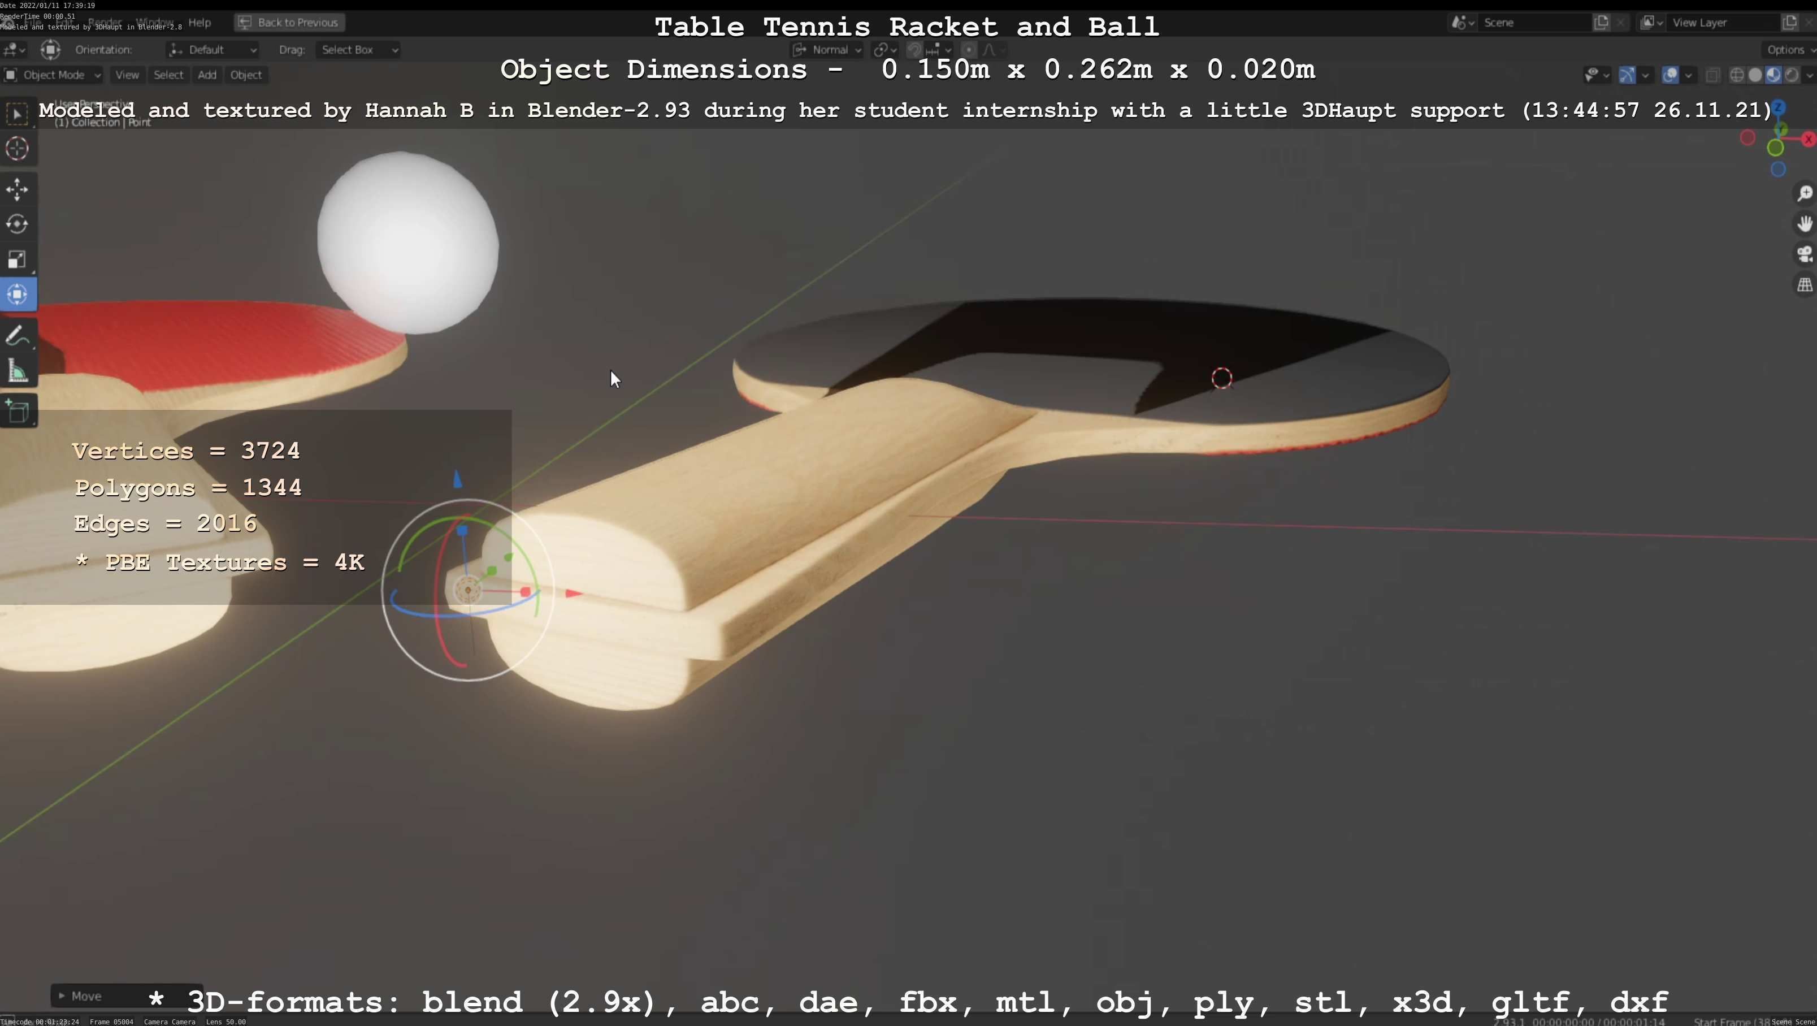Screen dimensions: 1817x1026
Task: Open the editor type 3D viewport icon
Action: [x=14, y=49]
